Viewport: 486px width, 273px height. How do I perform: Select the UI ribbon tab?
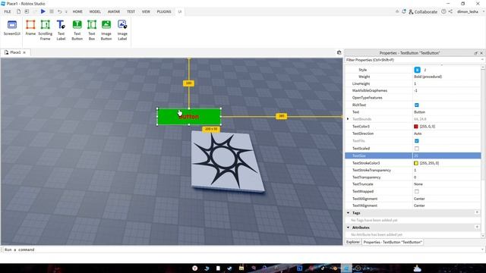(x=180, y=12)
